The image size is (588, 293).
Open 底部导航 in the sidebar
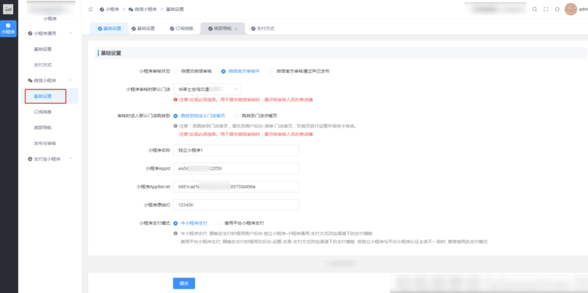tap(42, 128)
